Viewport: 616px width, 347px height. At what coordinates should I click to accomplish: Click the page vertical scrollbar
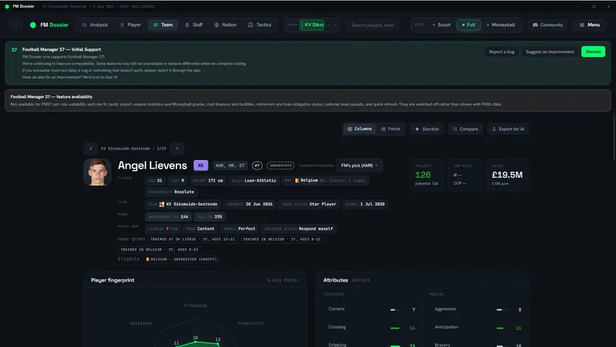pos(613,136)
